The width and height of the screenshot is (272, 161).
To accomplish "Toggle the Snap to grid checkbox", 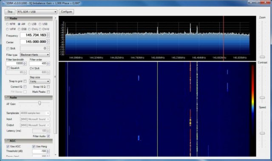I will tap(25, 81).
